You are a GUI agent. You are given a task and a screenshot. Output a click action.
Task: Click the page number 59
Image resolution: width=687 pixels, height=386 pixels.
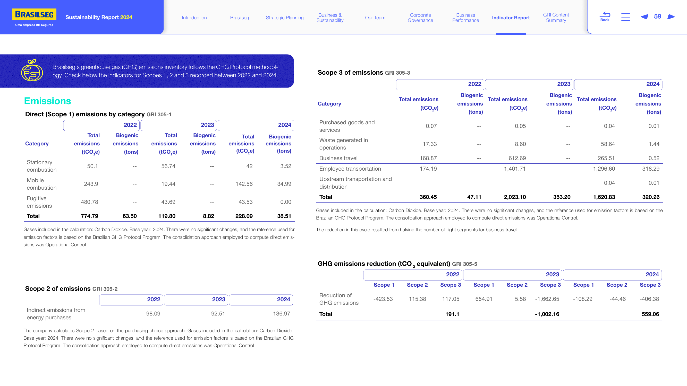pyautogui.click(x=658, y=16)
